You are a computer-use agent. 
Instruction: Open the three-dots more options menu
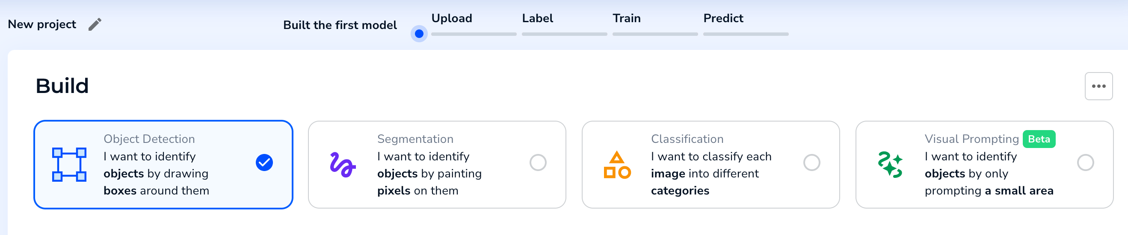tap(1098, 86)
